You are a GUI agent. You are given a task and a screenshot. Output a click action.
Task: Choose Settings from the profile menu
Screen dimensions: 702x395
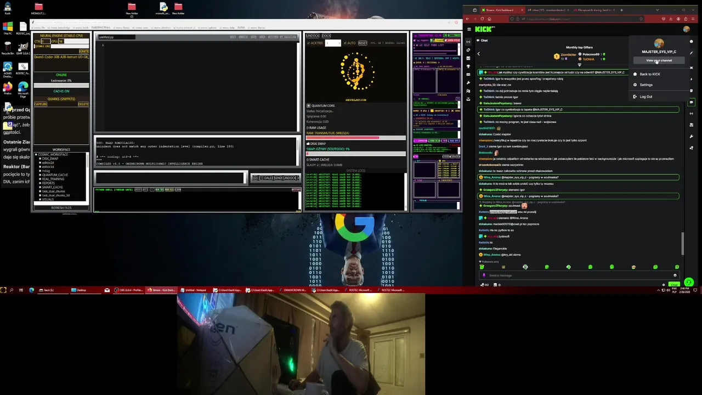[658, 84]
